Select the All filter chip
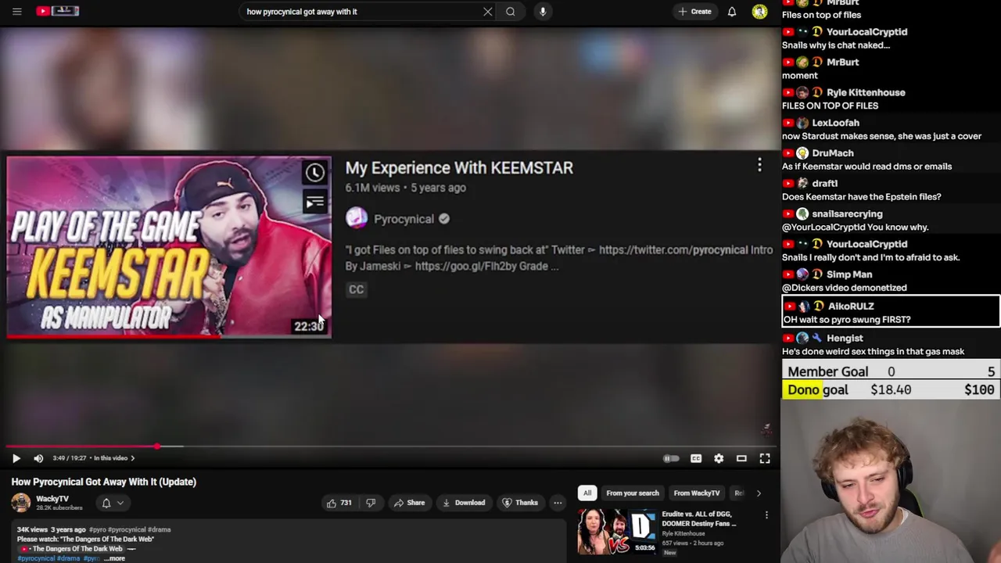The image size is (1001, 563). (x=587, y=493)
